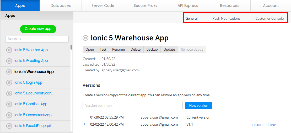Viewport: 291px width, 133px height.
Task: Open the Ionic 5 FaceIdFingerpri app
Action: coord(34,126)
